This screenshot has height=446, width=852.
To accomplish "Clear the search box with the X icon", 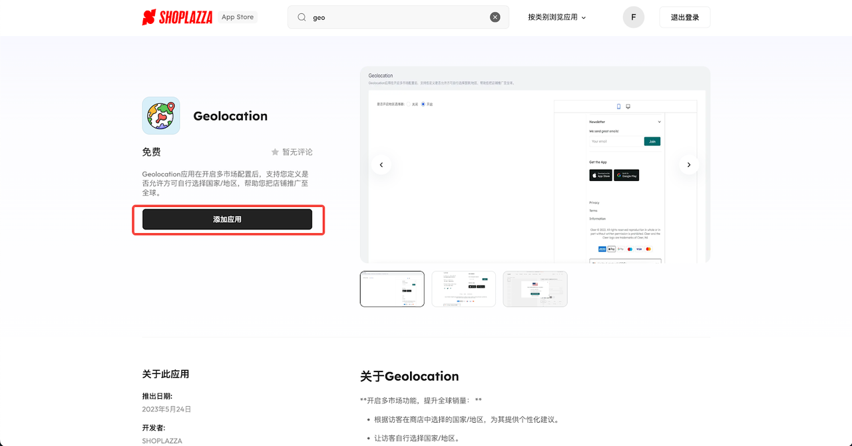I will (x=495, y=17).
